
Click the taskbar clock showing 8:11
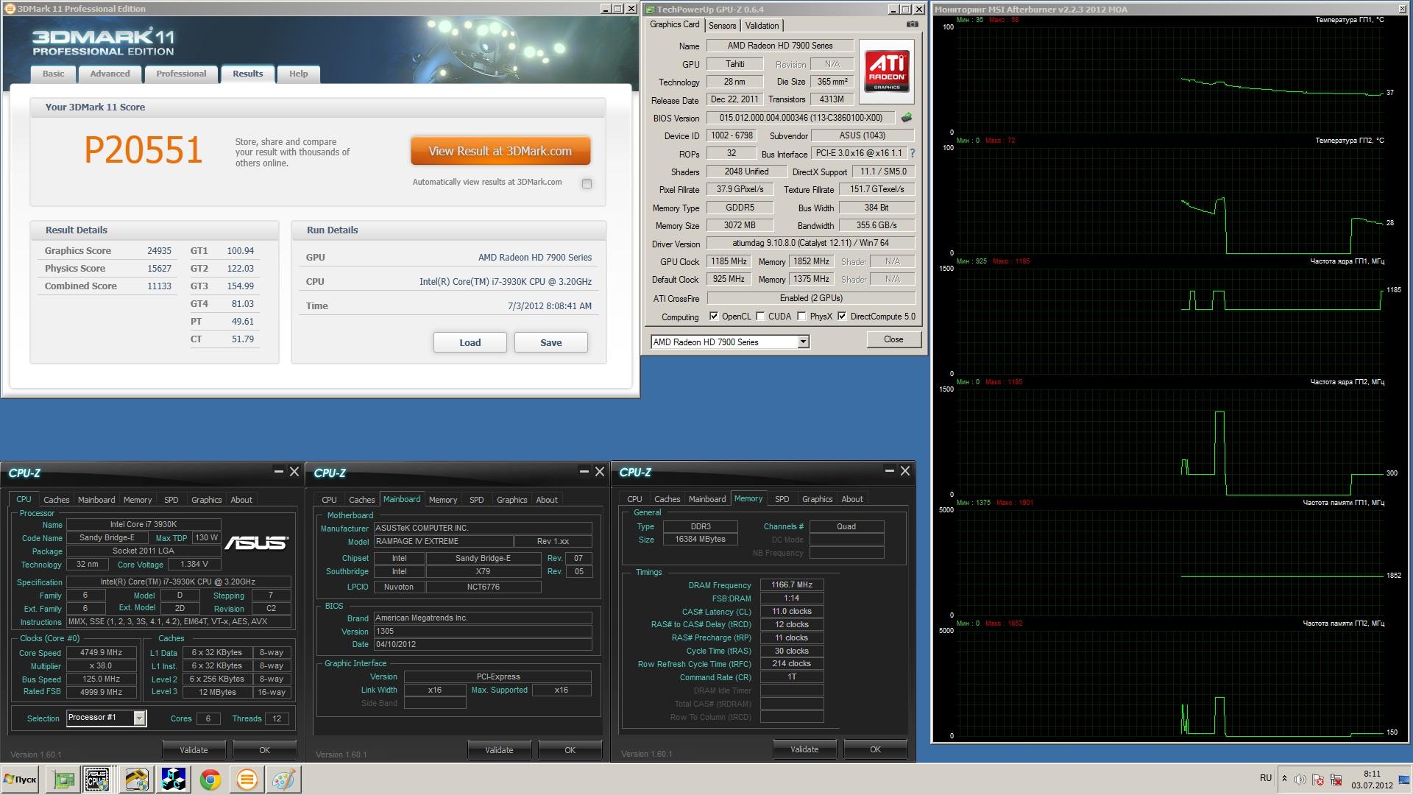(1372, 774)
